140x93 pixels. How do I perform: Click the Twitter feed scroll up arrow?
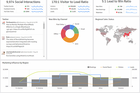tap(44, 22)
